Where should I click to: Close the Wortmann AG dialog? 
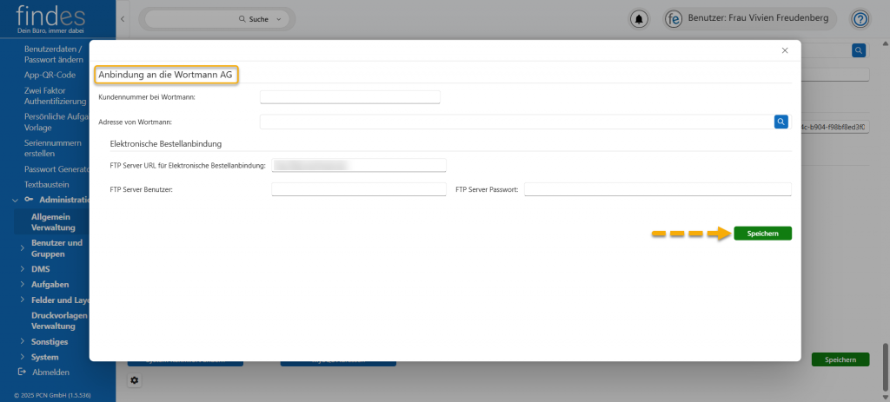tap(785, 51)
